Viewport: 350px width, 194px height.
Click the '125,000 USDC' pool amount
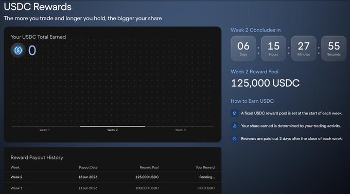tap(265, 83)
